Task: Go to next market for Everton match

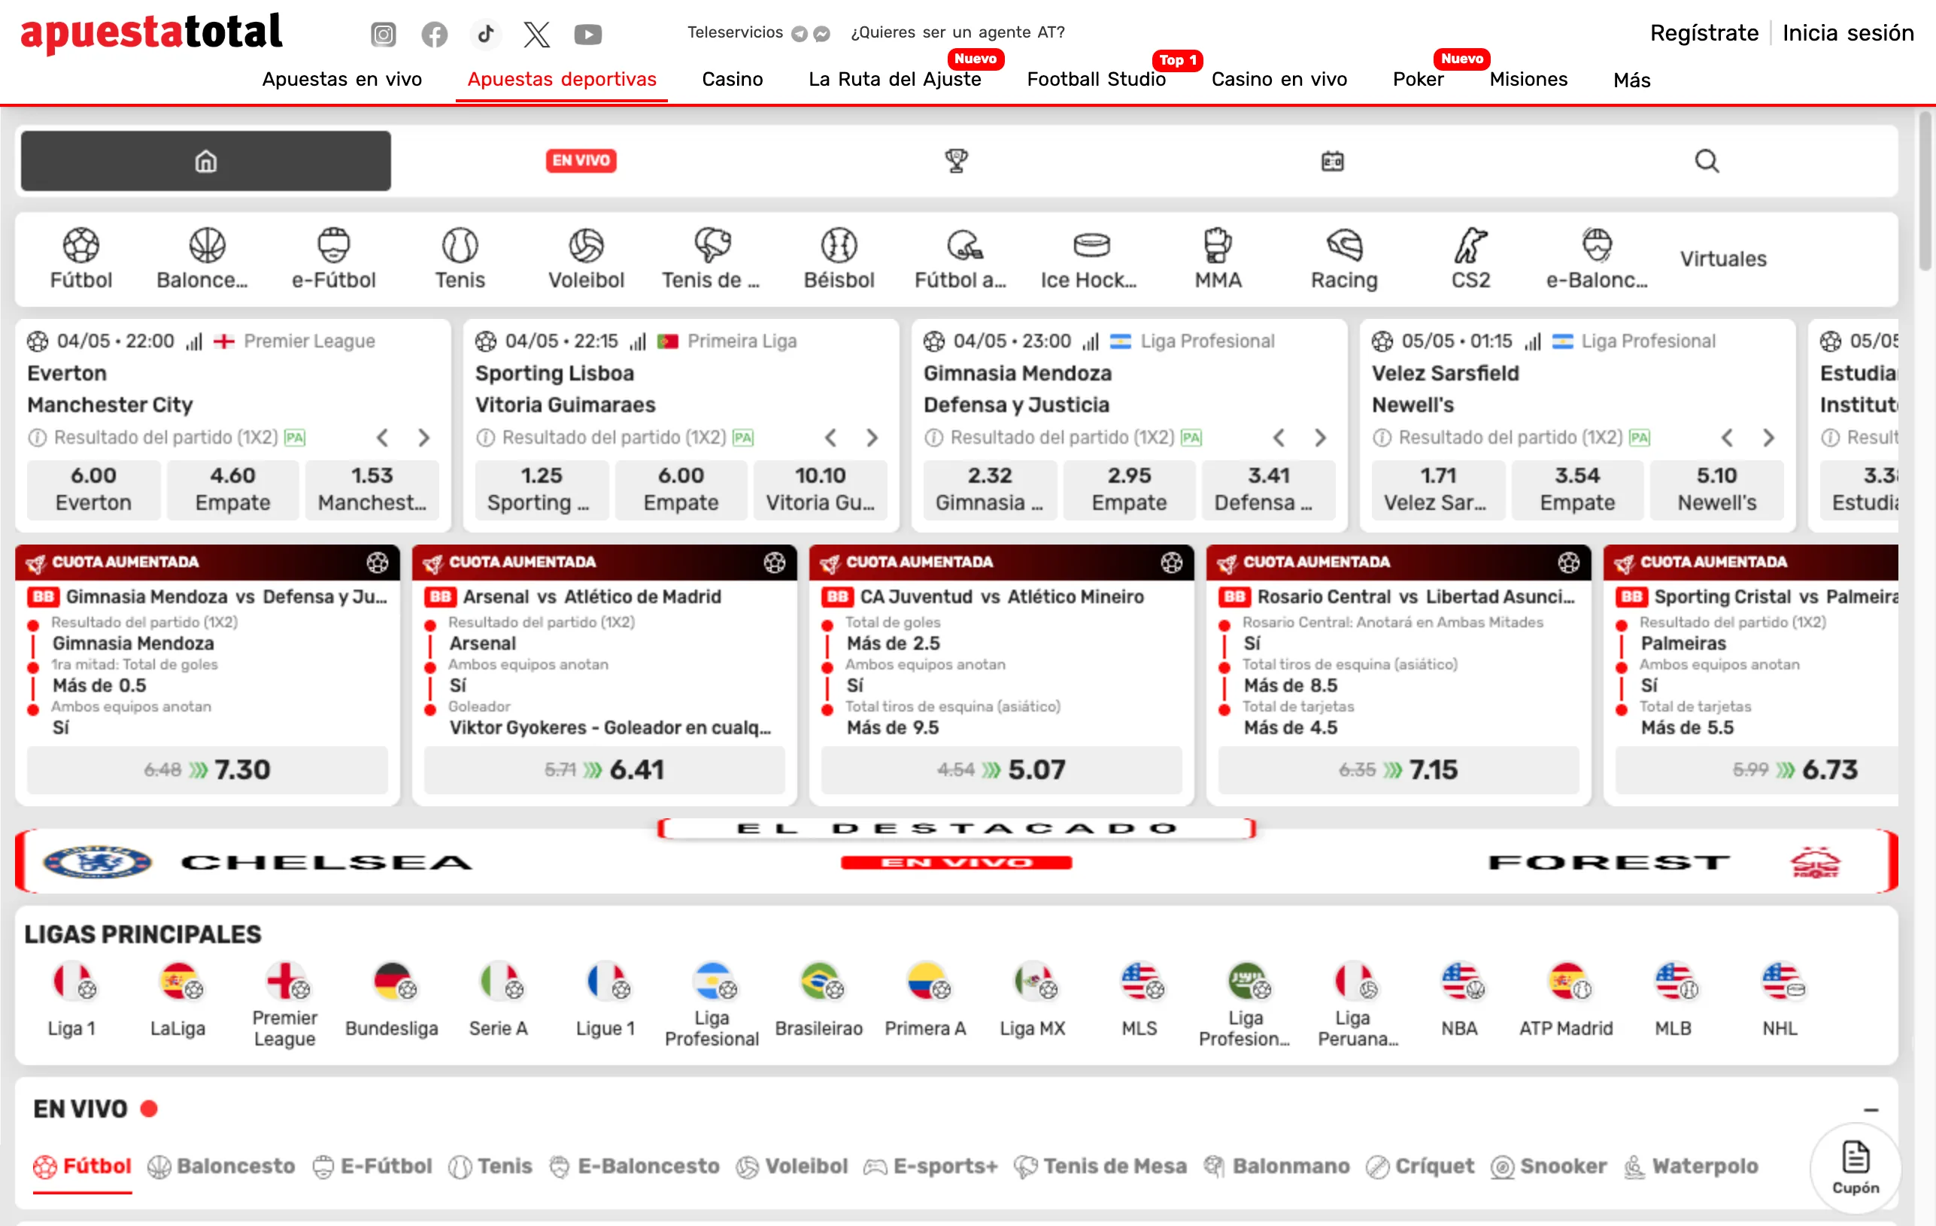Action: 423,439
